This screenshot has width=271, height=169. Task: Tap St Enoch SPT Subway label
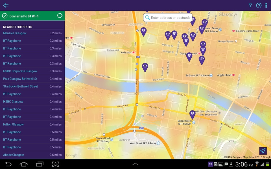[197, 75]
